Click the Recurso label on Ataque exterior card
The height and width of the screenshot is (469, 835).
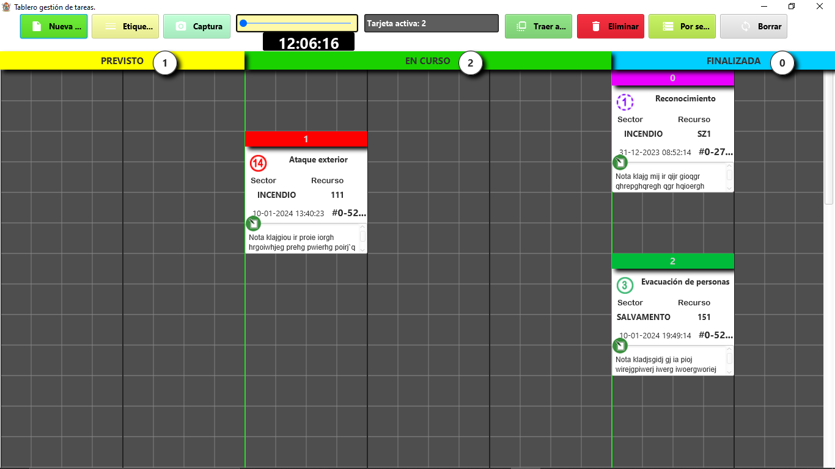coord(328,181)
